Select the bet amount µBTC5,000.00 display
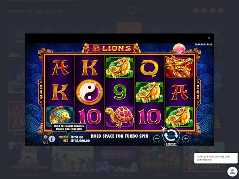The image size is (239, 179). point(80,141)
